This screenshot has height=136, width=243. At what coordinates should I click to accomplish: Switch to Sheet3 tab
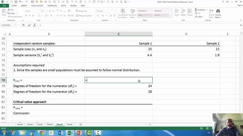pyautogui.click(x=39, y=124)
